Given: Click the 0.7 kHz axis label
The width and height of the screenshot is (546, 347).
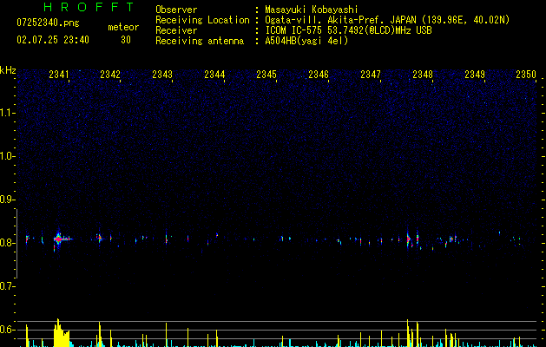Looking at the screenshot, I should 7,286.
